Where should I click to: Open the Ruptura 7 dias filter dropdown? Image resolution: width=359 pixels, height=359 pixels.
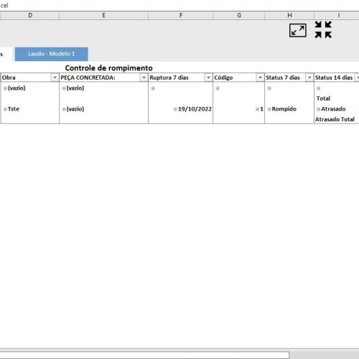coord(208,78)
